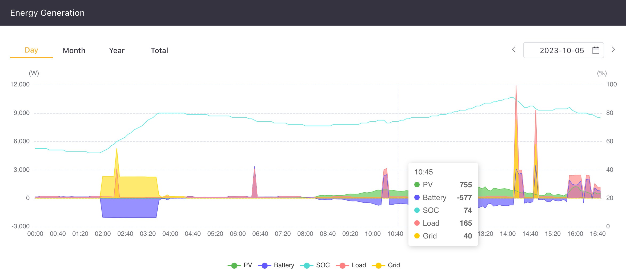Click the green PV legend marker dot
The width and height of the screenshot is (626, 271).
click(x=234, y=265)
